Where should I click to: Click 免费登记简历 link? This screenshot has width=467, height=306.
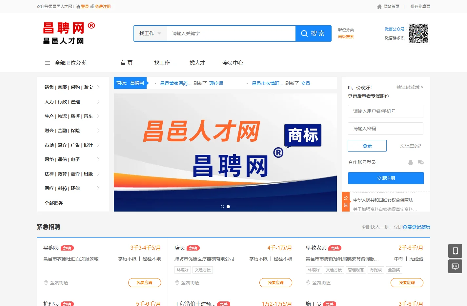(416, 227)
